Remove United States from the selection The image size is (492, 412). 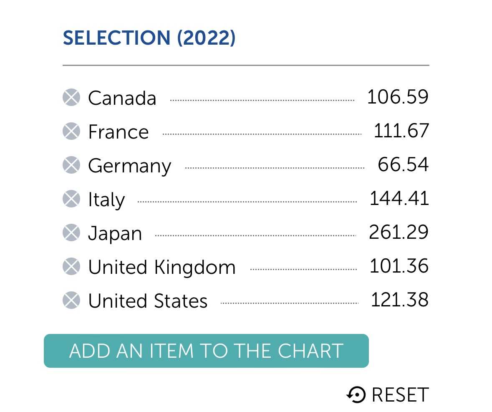pyautogui.click(x=71, y=300)
